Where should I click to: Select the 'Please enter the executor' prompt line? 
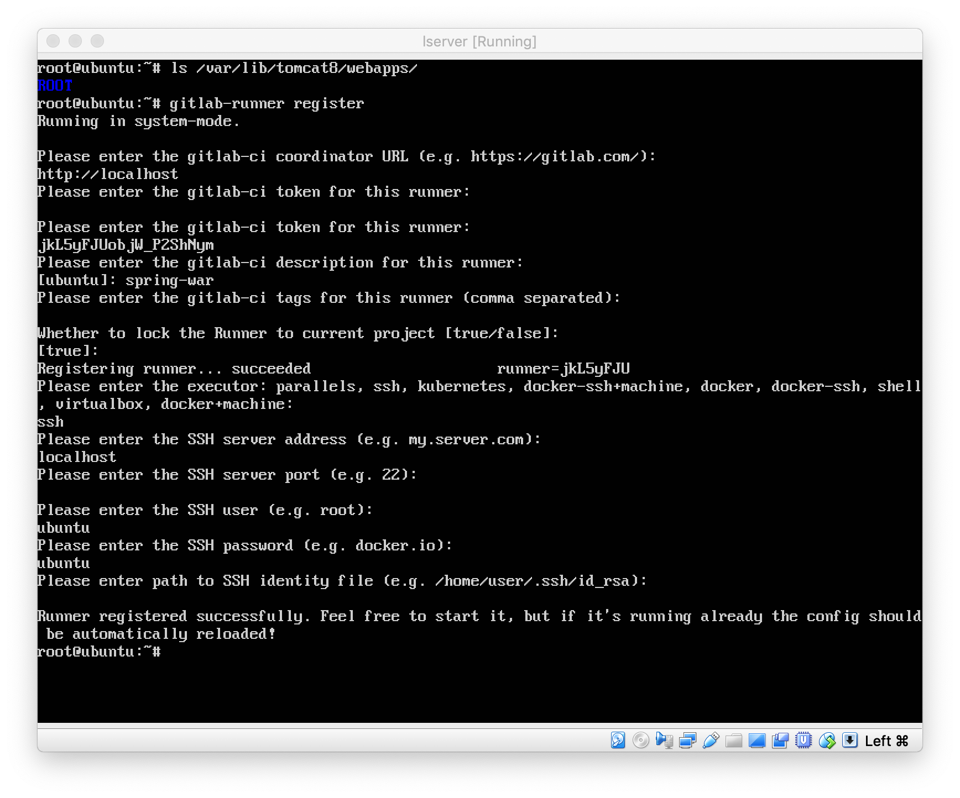pyautogui.click(x=479, y=386)
